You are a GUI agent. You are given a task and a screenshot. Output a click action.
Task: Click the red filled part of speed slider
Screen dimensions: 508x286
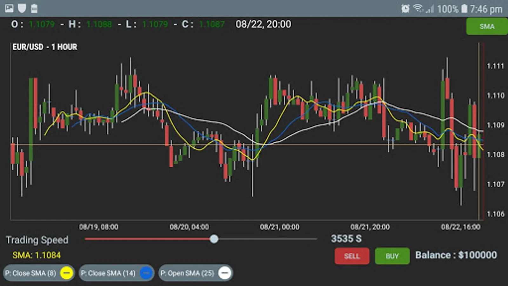147,239
